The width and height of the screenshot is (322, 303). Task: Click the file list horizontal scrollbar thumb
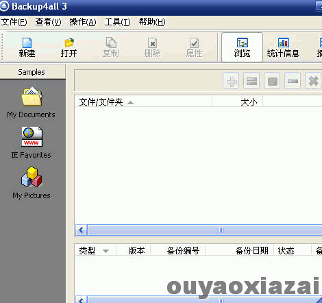pyautogui.click(x=205, y=230)
